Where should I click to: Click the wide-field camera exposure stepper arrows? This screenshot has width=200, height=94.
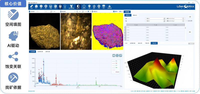tap(51, 11)
